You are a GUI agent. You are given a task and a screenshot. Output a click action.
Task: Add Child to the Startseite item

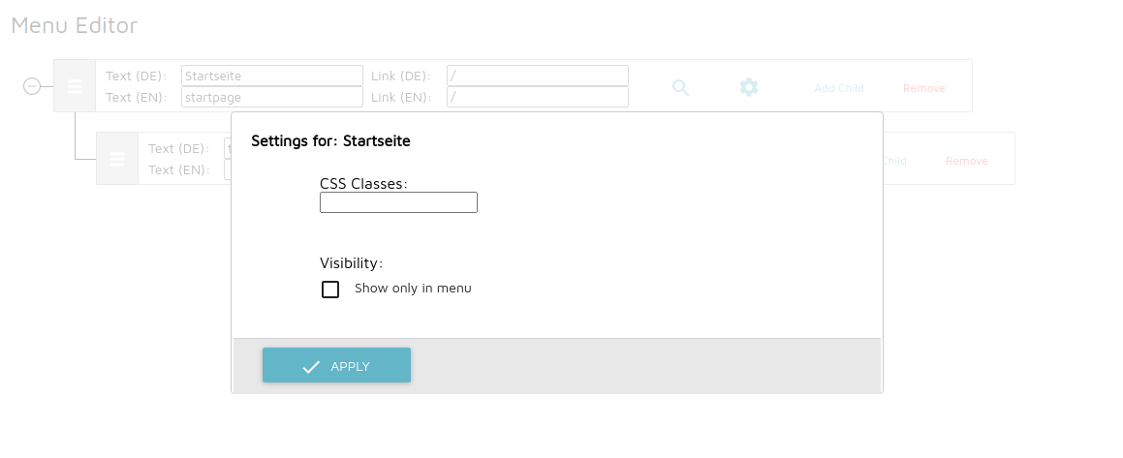click(x=839, y=88)
